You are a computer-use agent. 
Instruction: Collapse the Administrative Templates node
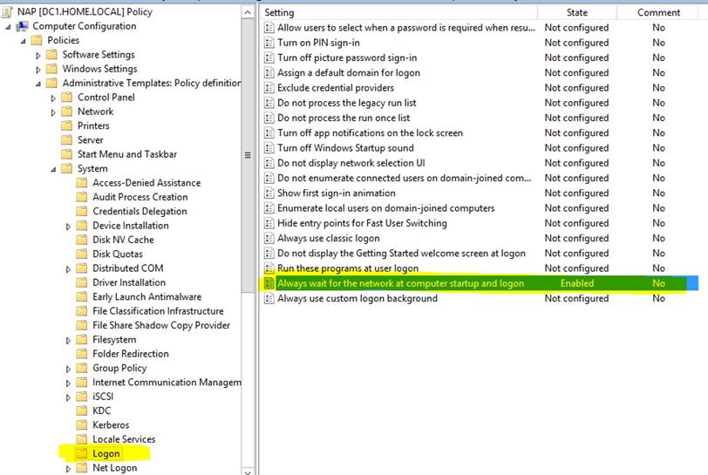click(38, 84)
